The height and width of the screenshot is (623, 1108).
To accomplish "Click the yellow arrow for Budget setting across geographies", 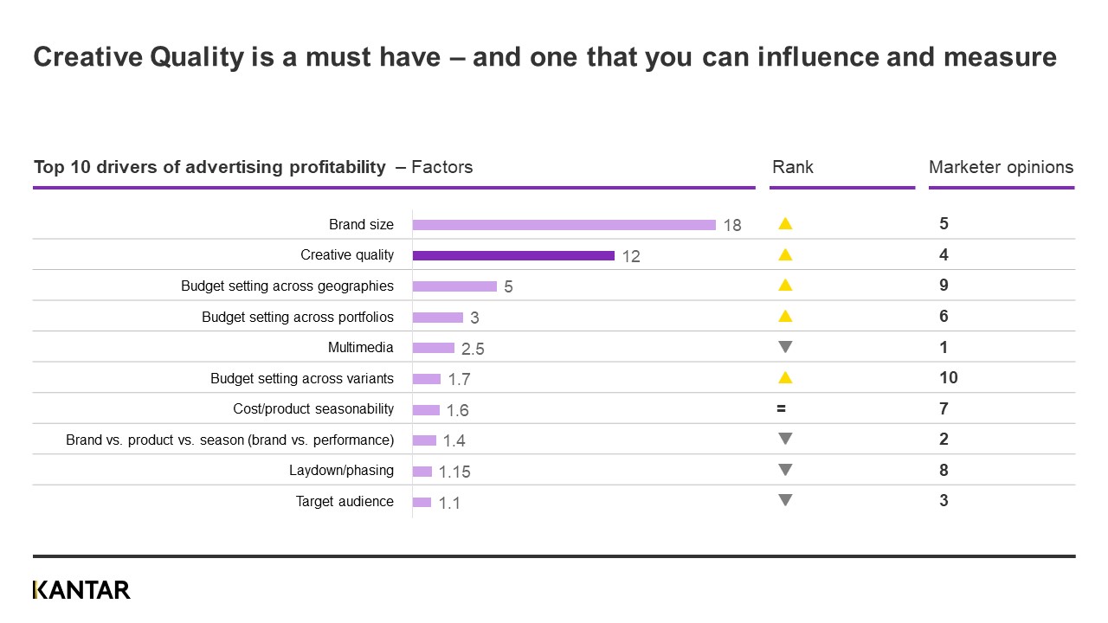I will pos(785,286).
